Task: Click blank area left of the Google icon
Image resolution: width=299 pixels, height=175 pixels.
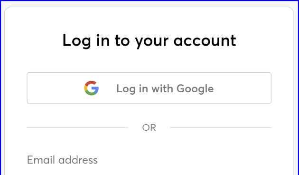Action: coord(56,88)
